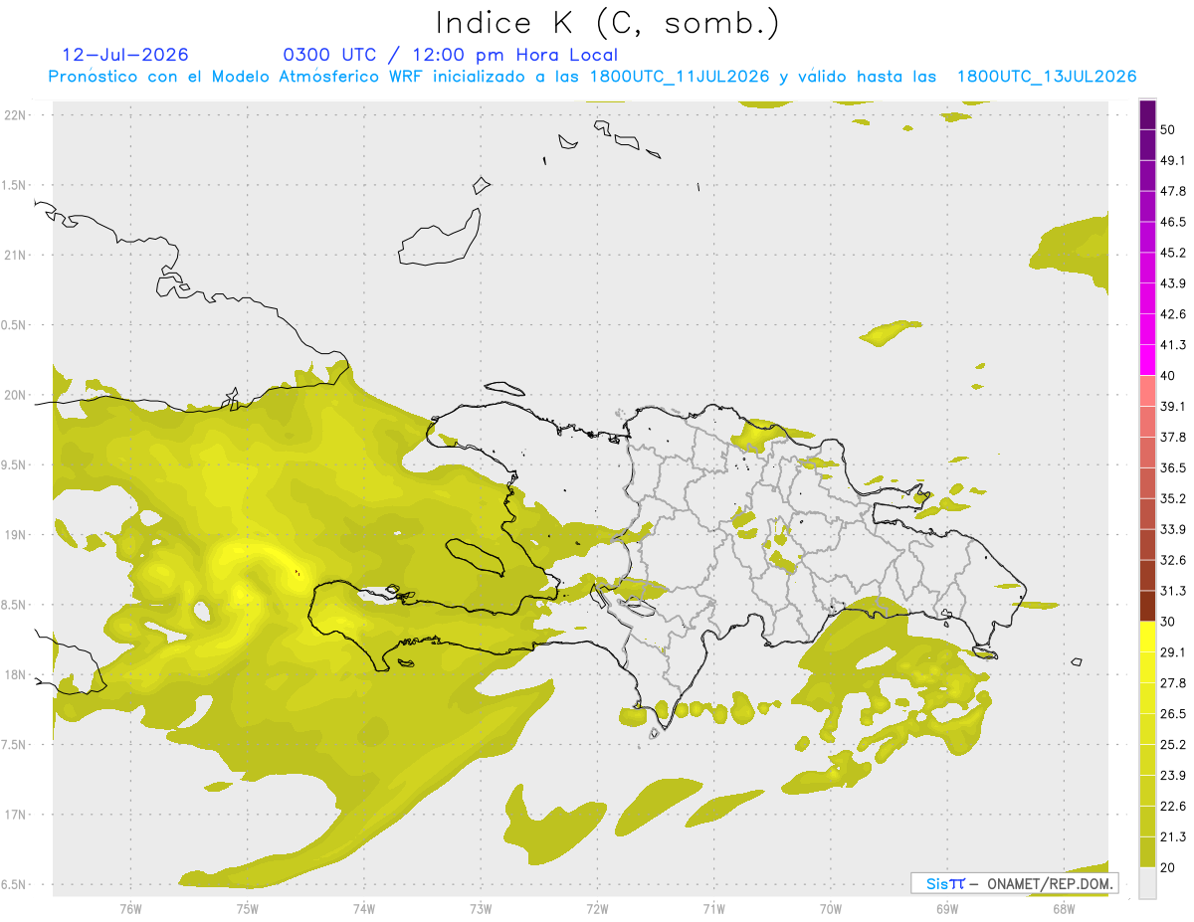Click the "49.1" colorbar value

pyautogui.click(x=1174, y=160)
